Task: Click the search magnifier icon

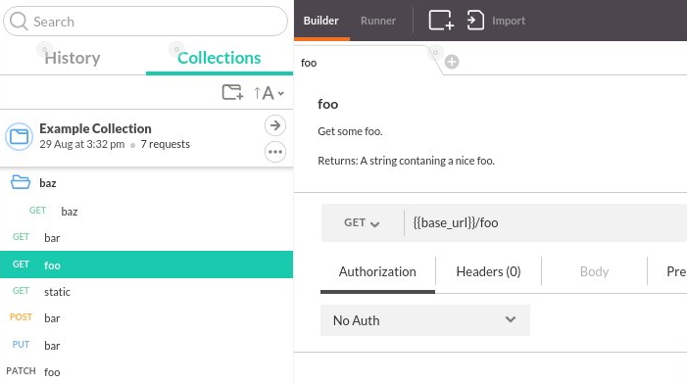Action: pyautogui.click(x=19, y=21)
